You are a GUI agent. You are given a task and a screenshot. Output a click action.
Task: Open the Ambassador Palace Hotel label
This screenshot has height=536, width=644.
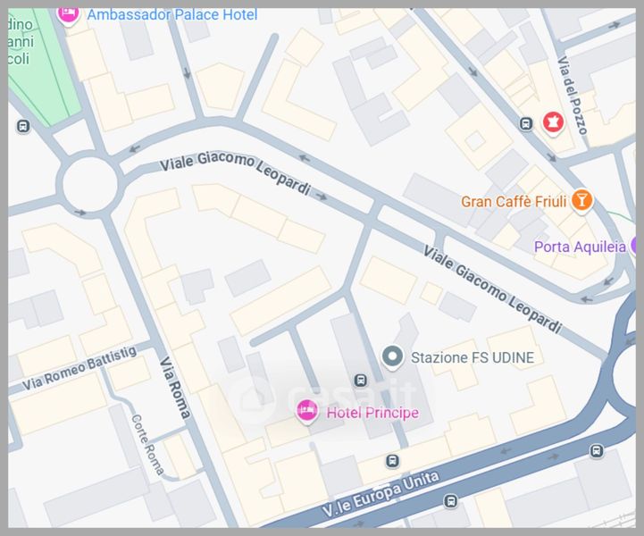click(172, 15)
